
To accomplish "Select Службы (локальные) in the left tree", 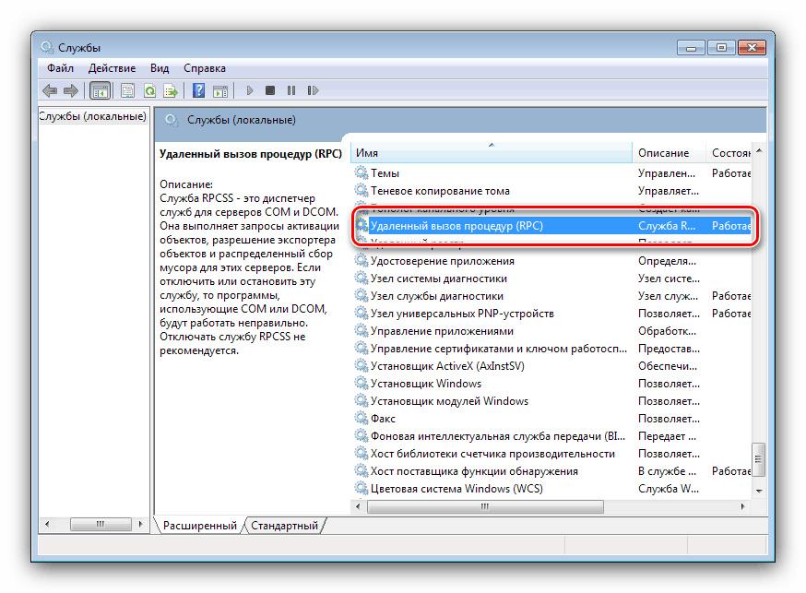I will (x=92, y=116).
